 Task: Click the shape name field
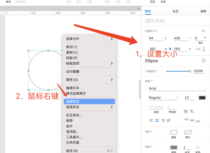[175, 21]
